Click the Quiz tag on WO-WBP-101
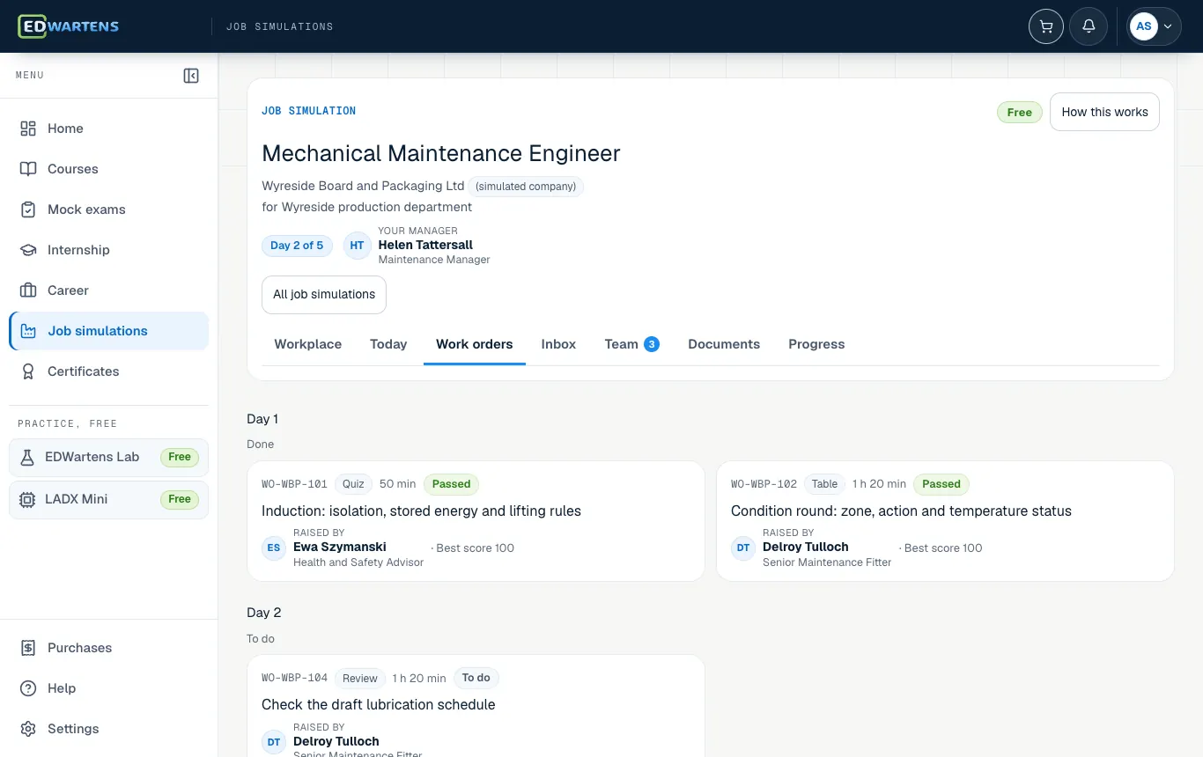 (x=353, y=484)
